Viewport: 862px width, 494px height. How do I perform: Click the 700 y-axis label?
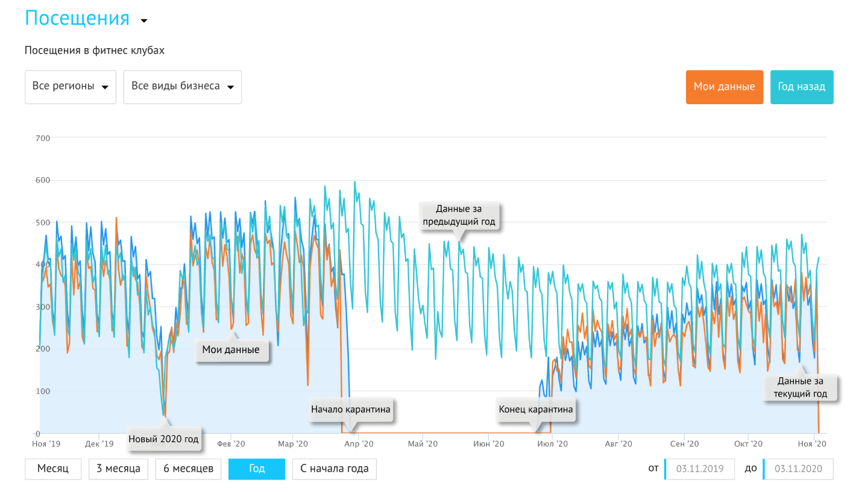pyautogui.click(x=42, y=139)
